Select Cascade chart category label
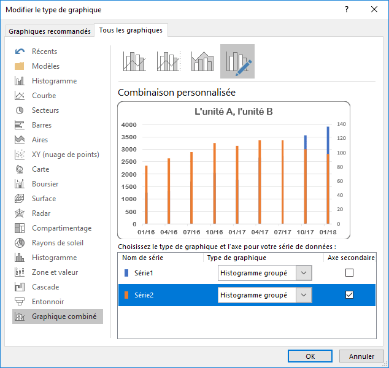The width and height of the screenshot is (389, 368). click(45, 287)
